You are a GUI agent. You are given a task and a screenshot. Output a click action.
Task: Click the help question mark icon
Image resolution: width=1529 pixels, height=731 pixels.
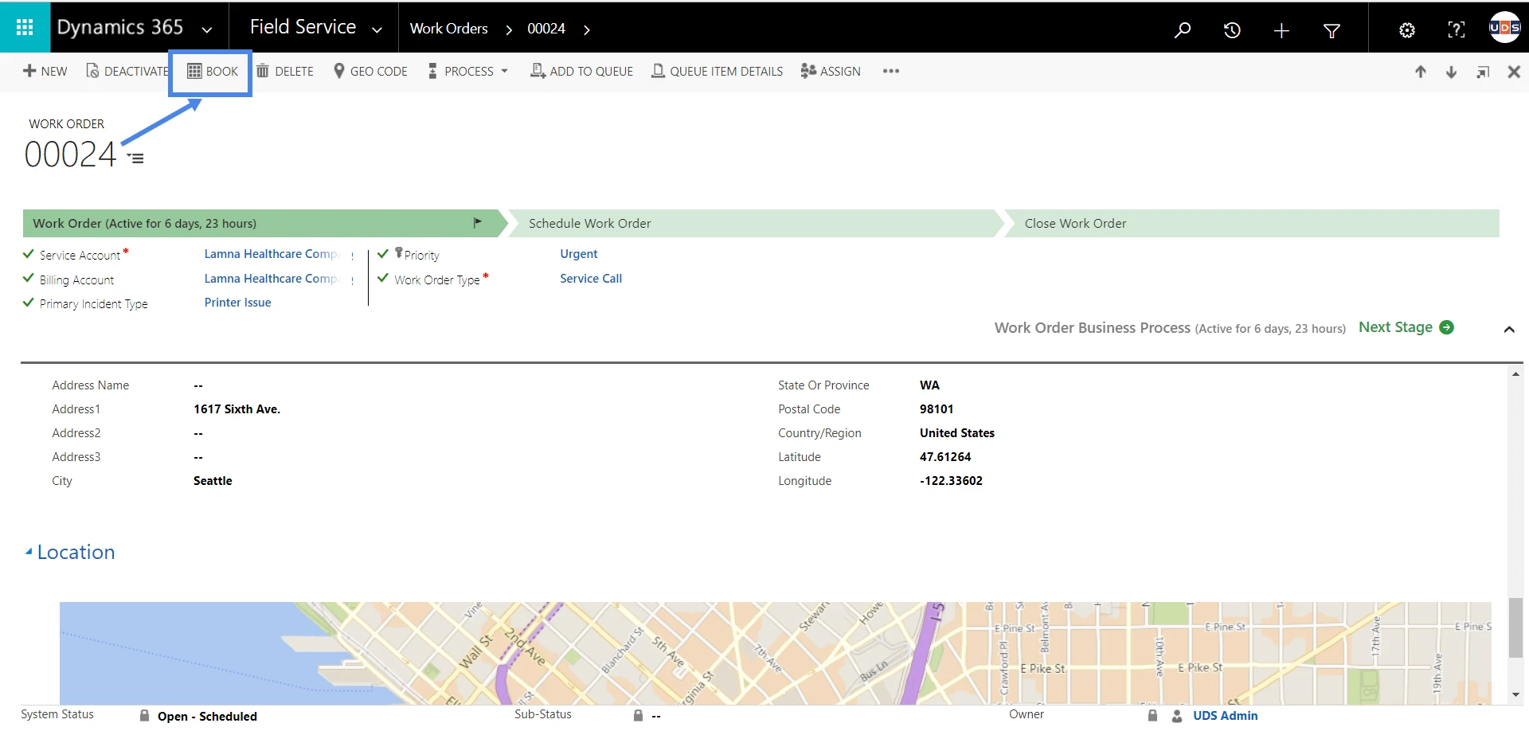[x=1456, y=30]
